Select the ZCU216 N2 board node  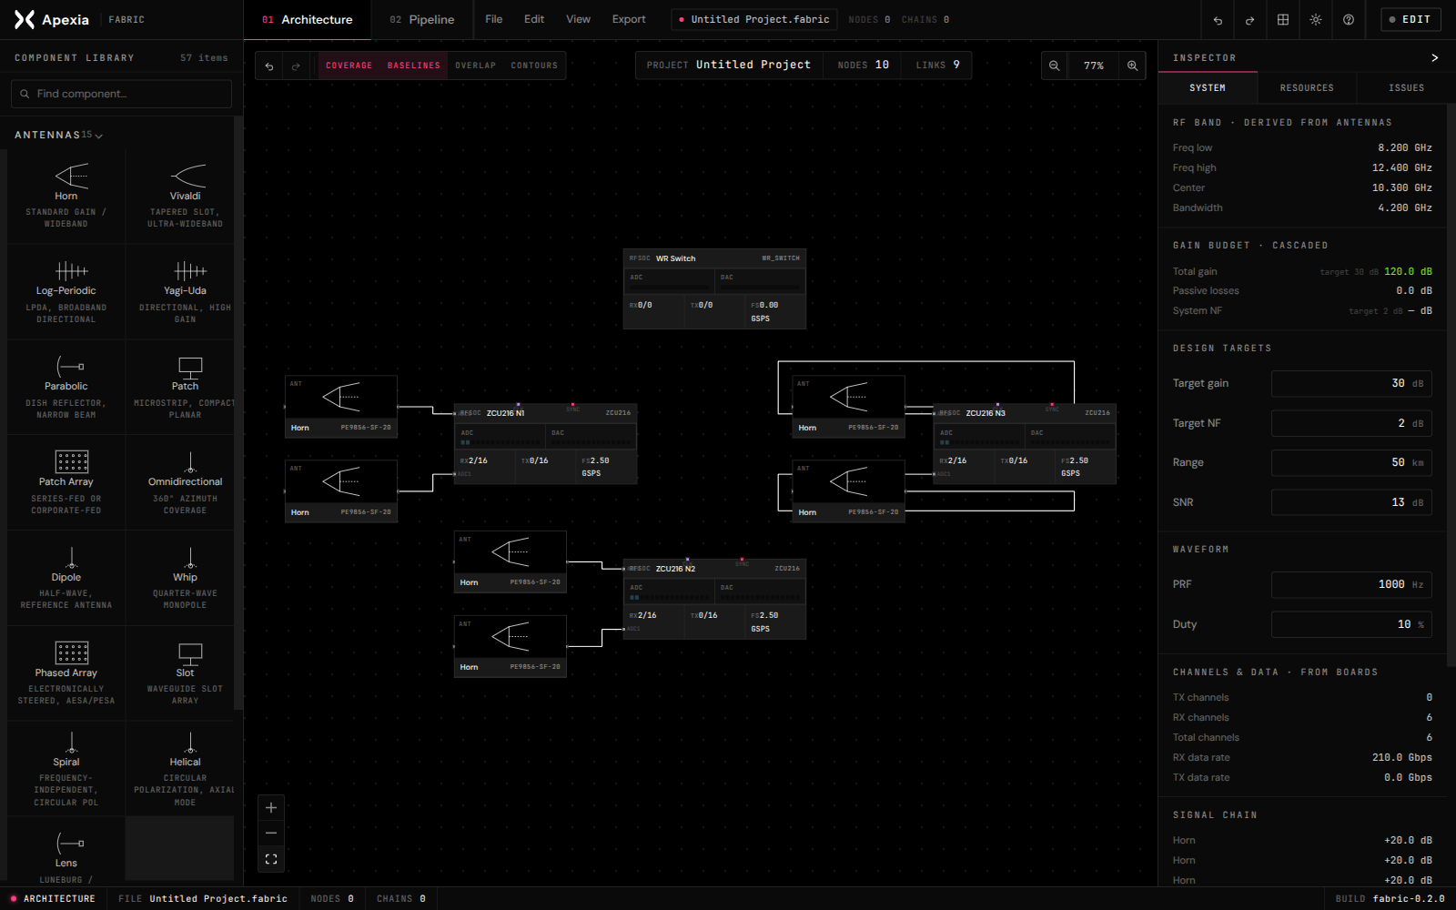click(714, 599)
